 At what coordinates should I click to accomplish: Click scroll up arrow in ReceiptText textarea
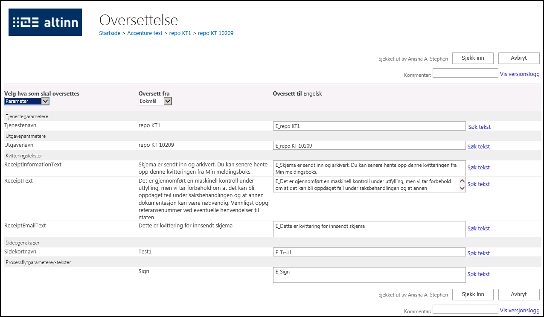point(462,181)
